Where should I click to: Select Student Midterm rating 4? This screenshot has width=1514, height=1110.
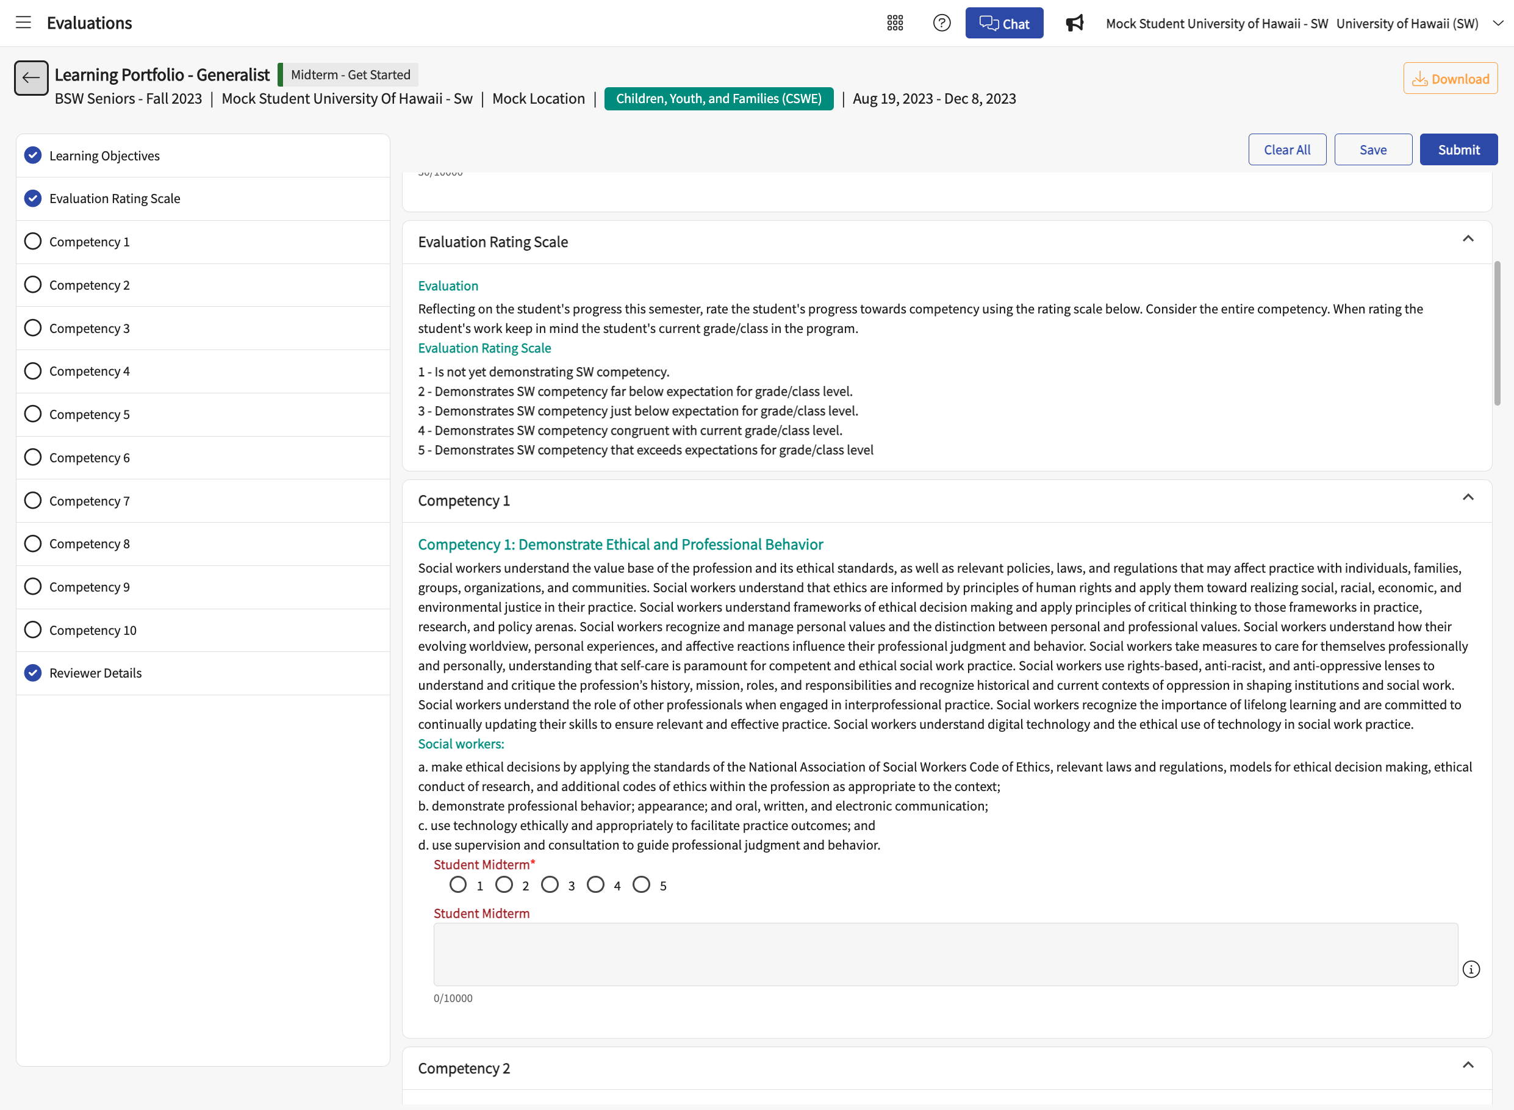tap(595, 884)
